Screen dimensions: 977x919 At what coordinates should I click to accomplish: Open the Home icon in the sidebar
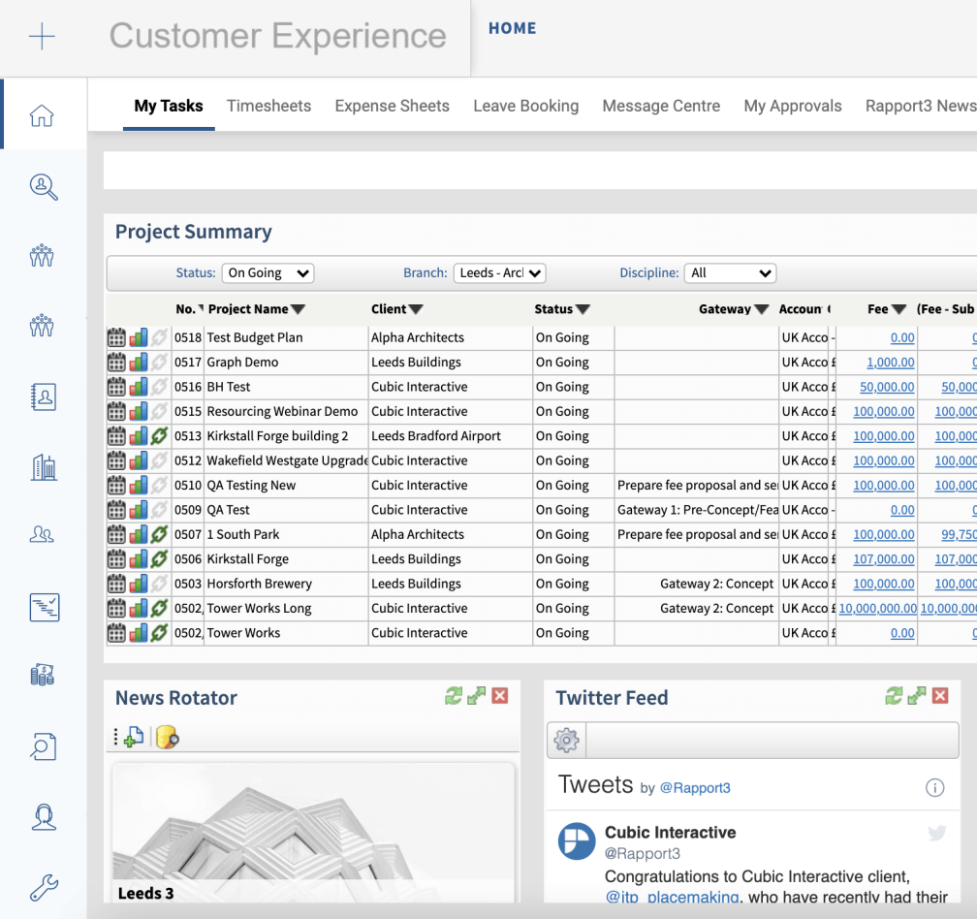click(43, 114)
